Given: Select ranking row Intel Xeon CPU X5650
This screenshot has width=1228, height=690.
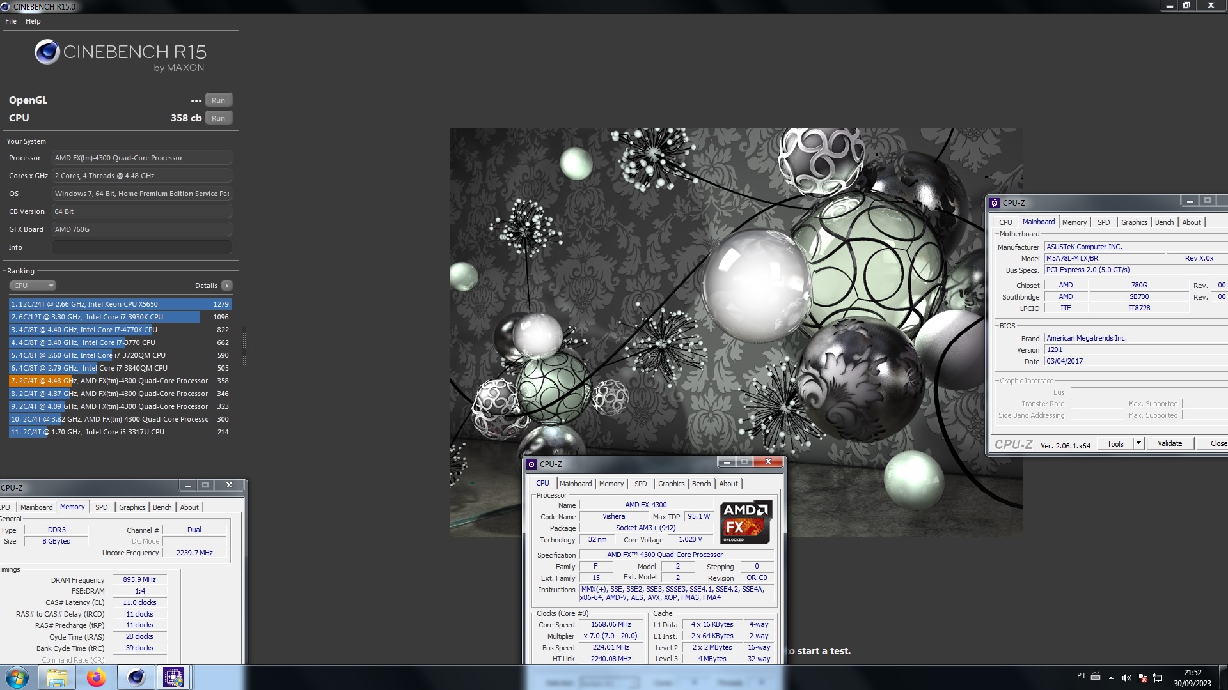Looking at the screenshot, I should (120, 304).
